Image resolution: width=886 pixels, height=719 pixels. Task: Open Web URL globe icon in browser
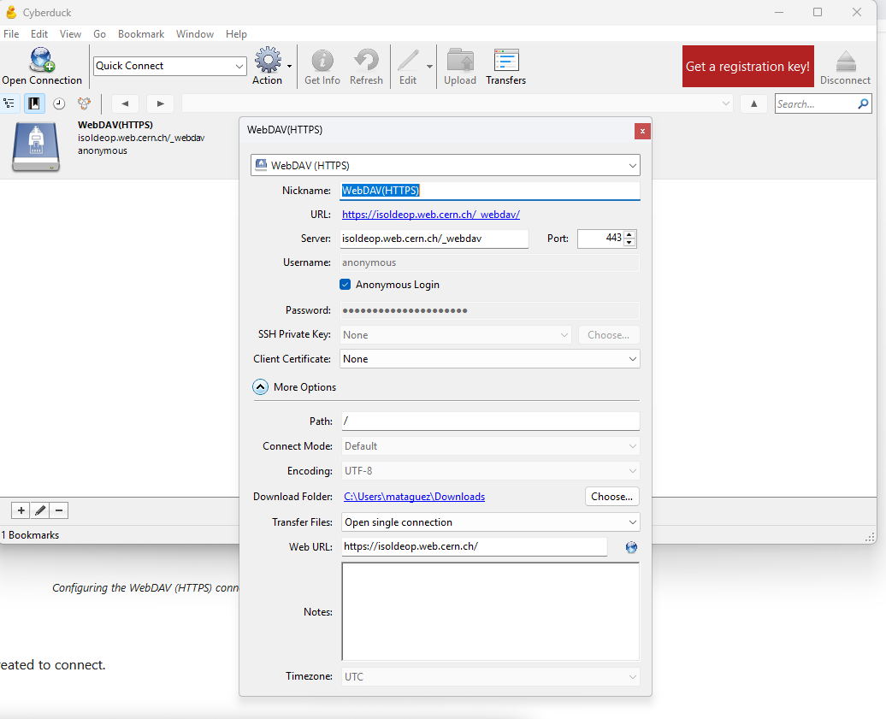631,547
